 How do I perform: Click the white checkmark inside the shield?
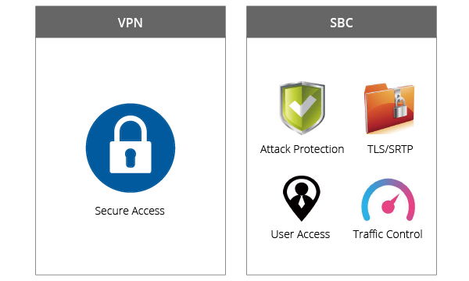[303, 106]
